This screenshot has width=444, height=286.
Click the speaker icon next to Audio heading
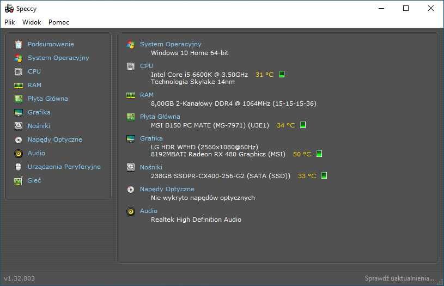(x=131, y=211)
